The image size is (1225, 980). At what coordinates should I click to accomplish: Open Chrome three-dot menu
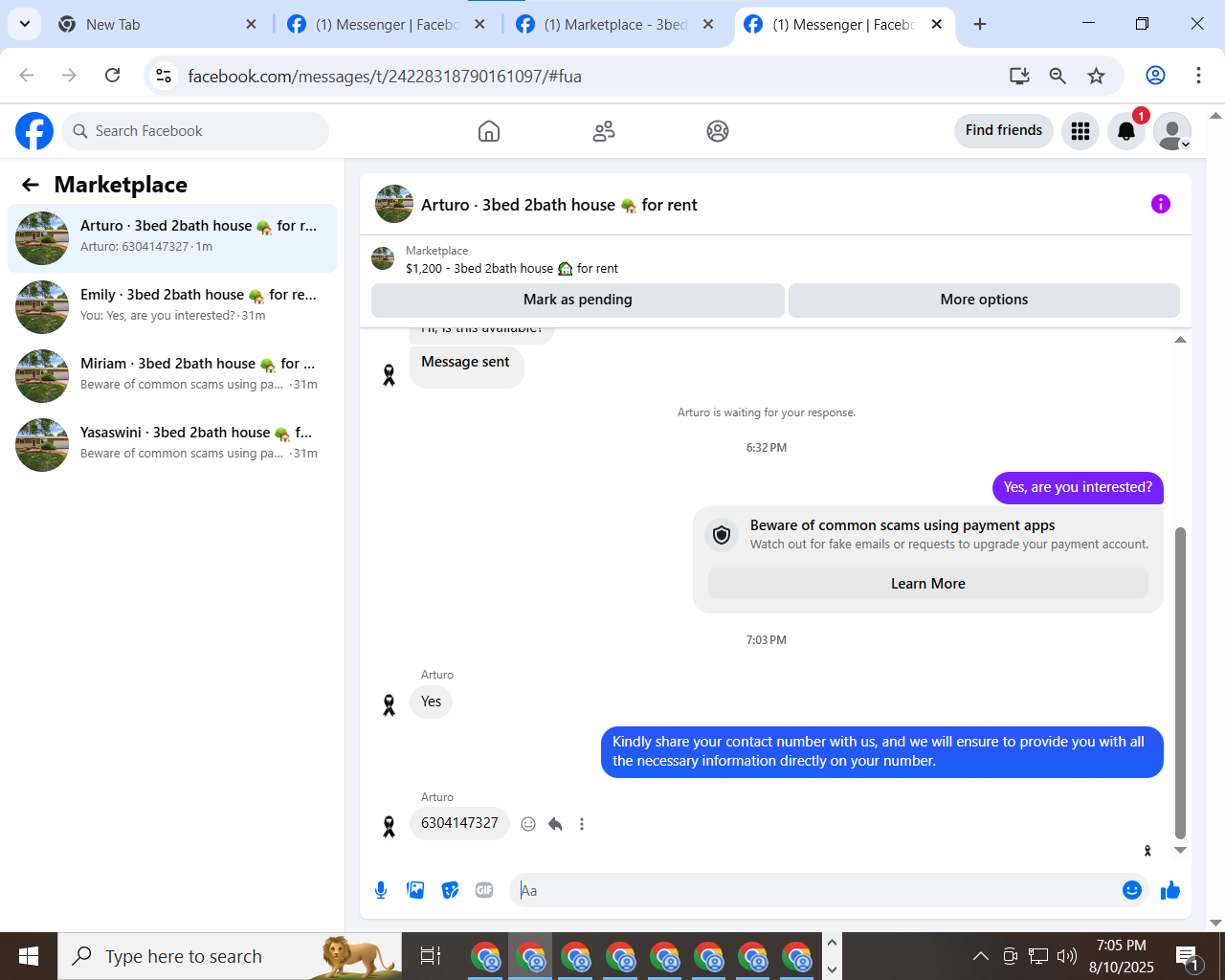[x=1198, y=76]
